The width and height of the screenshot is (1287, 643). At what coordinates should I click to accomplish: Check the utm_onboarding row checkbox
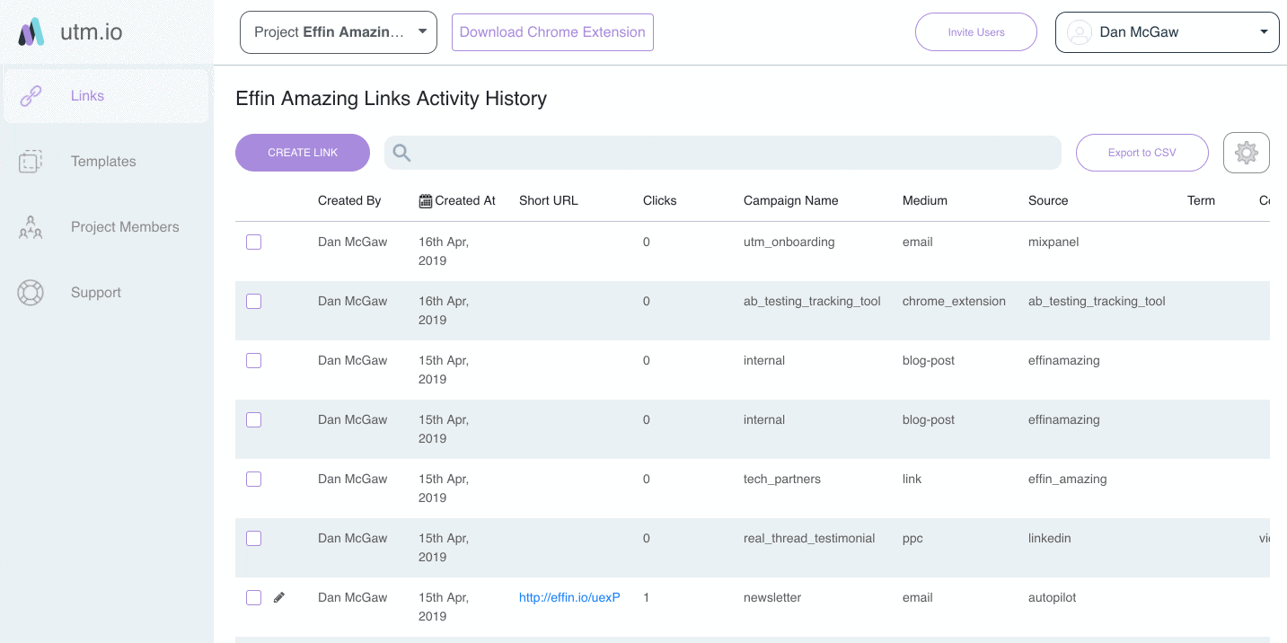(x=254, y=242)
